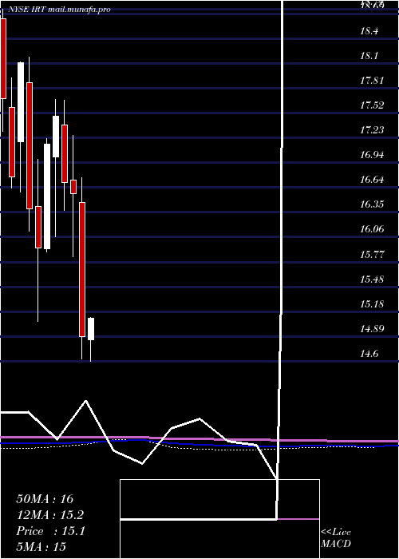Select the 17.81 price axis label
Image resolution: width=399 pixels, height=559 pixels.
click(x=372, y=81)
